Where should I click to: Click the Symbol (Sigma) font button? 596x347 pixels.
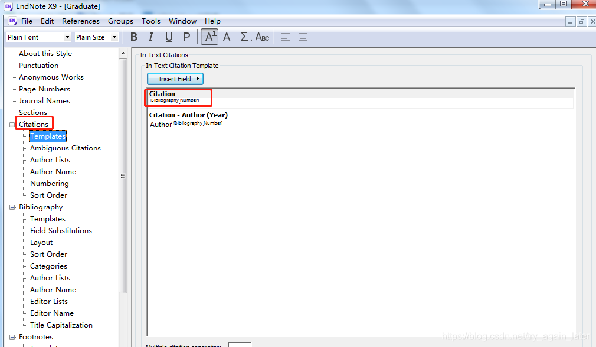[x=244, y=37]
